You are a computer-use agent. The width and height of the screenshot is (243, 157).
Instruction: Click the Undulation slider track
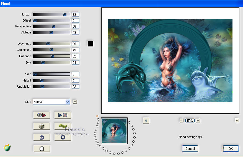[x=51, y=87]
